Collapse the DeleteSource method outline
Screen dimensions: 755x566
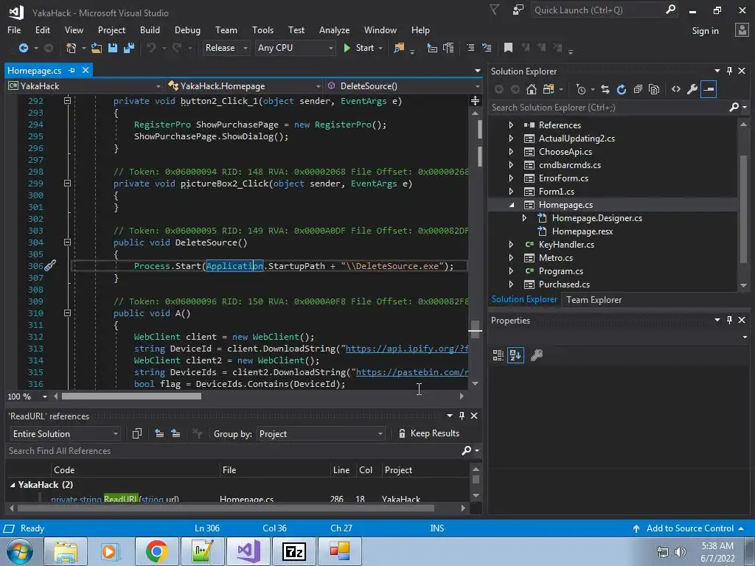point(67,242)
